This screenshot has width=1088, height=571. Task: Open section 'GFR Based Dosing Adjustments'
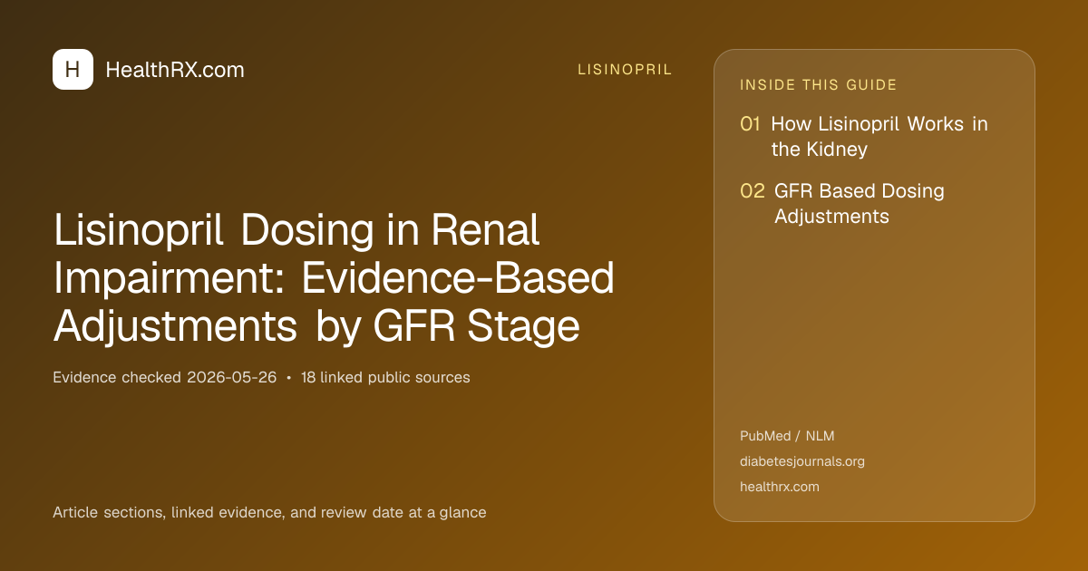point(860,203)
